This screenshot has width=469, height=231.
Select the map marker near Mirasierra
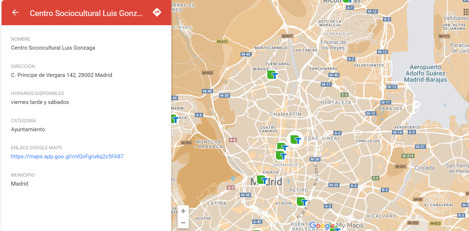272,75
